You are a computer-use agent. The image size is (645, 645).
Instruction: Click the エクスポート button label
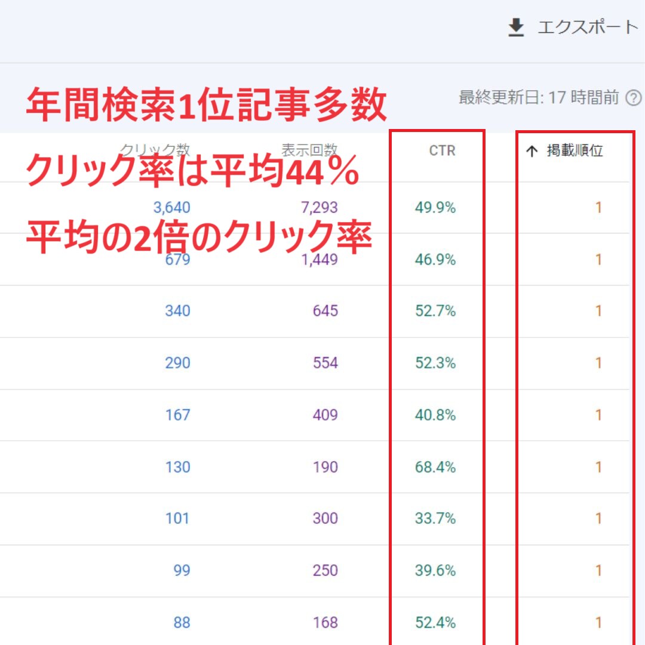[x=588, y=27]
